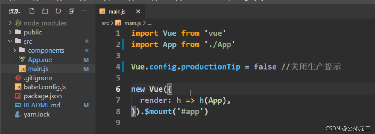Collapse the src folder
375x134 pixels.
point(11,42)
